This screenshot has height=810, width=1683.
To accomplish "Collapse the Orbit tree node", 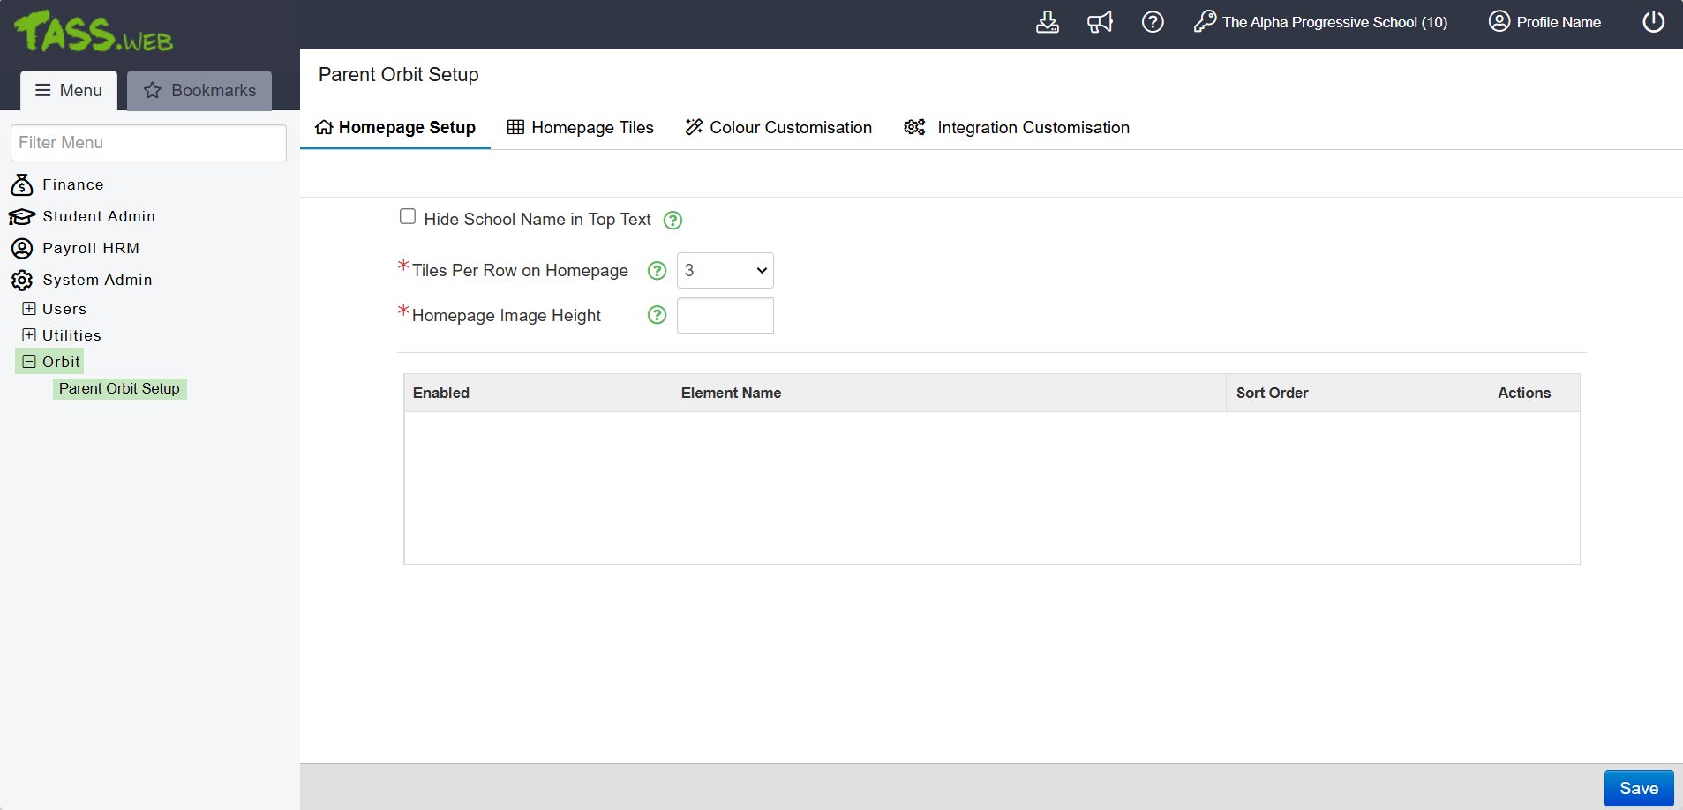I will tap(29, 362).
